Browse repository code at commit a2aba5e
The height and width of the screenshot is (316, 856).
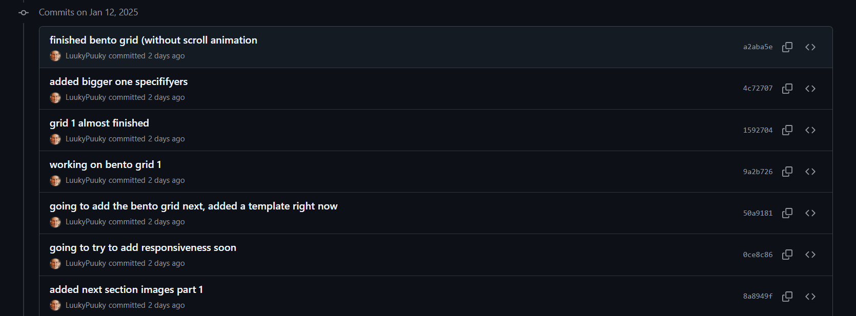point(810,47)
